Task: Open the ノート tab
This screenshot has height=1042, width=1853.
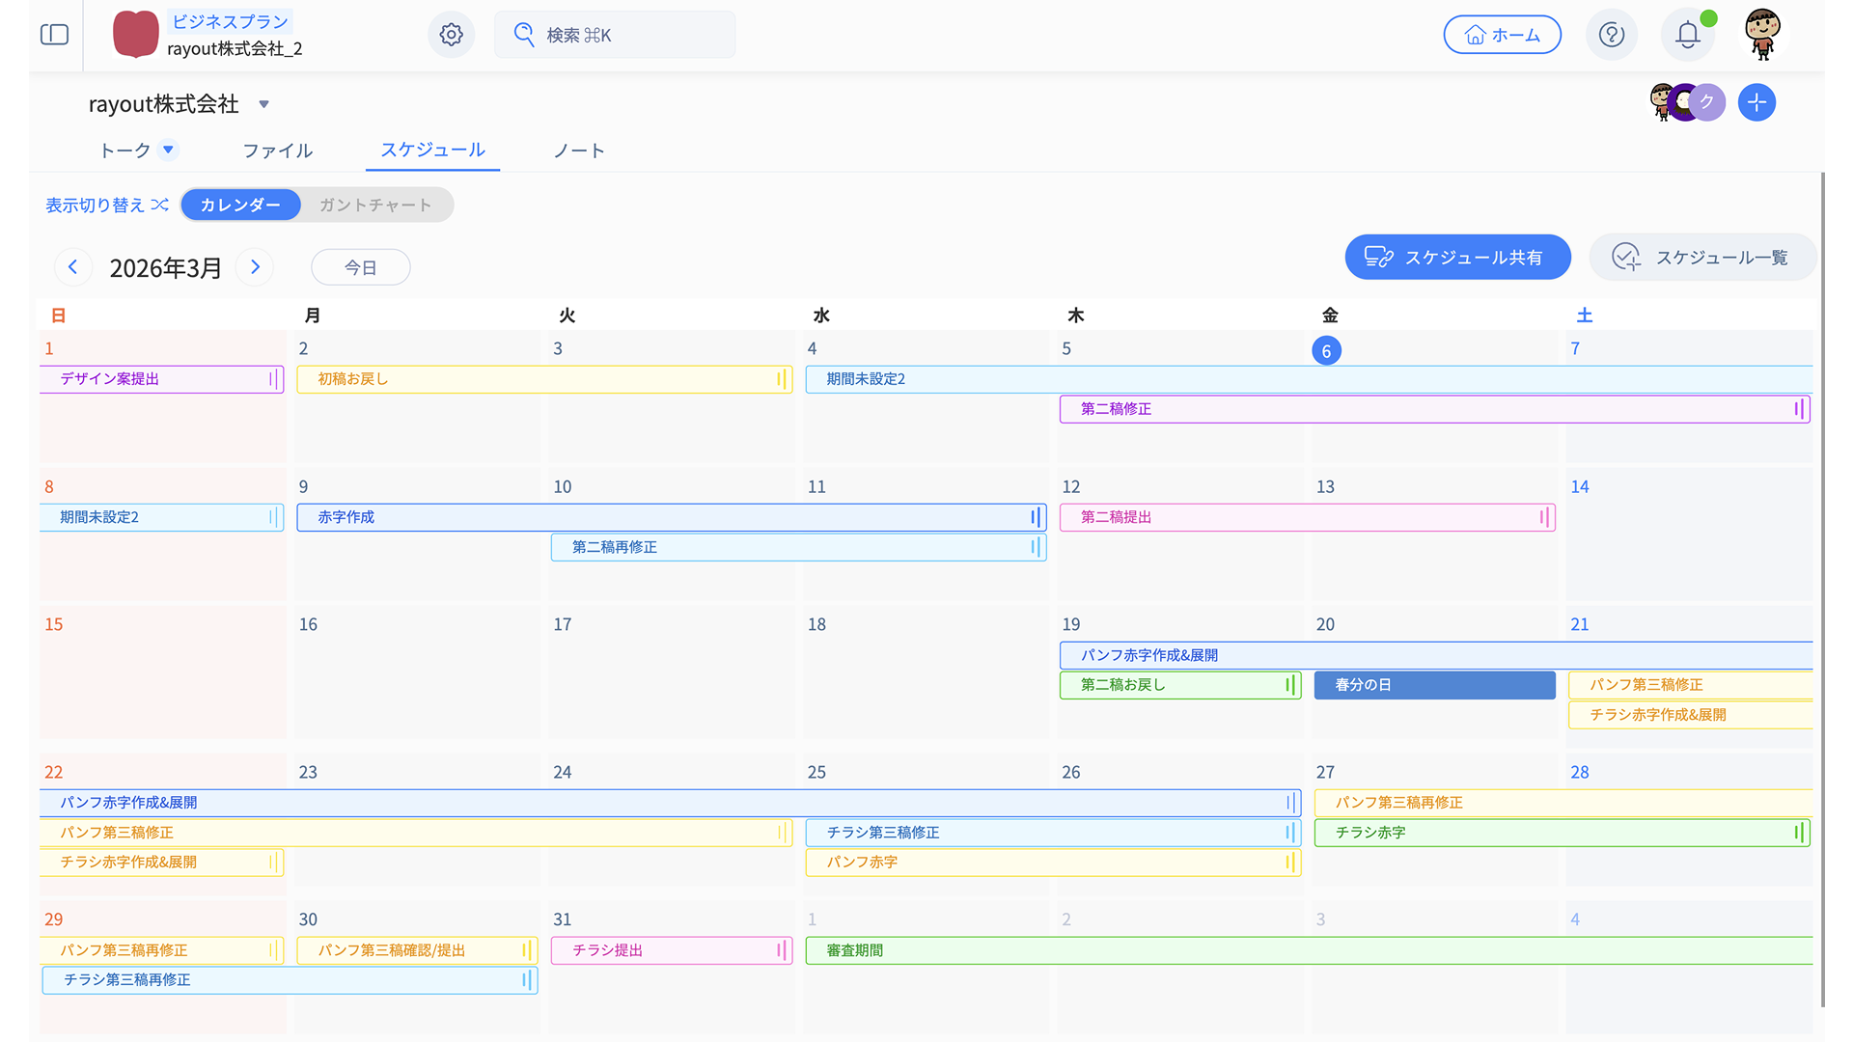Action: coord(579,151)
